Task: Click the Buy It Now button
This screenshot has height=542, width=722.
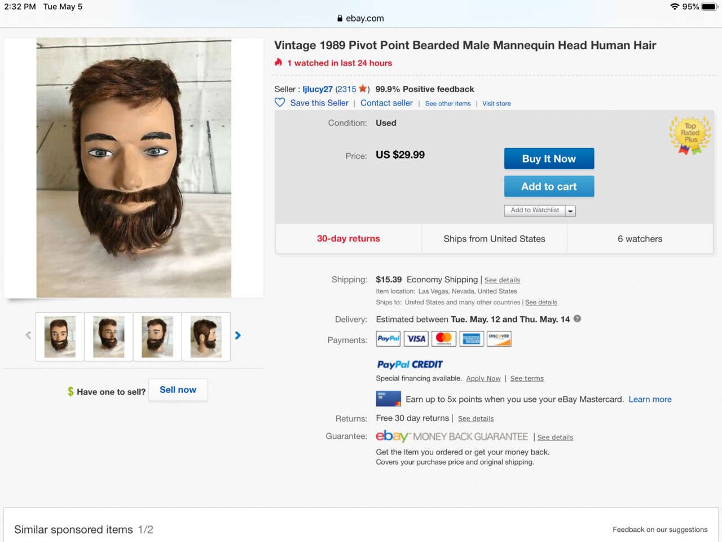Action: click(549, 159)
